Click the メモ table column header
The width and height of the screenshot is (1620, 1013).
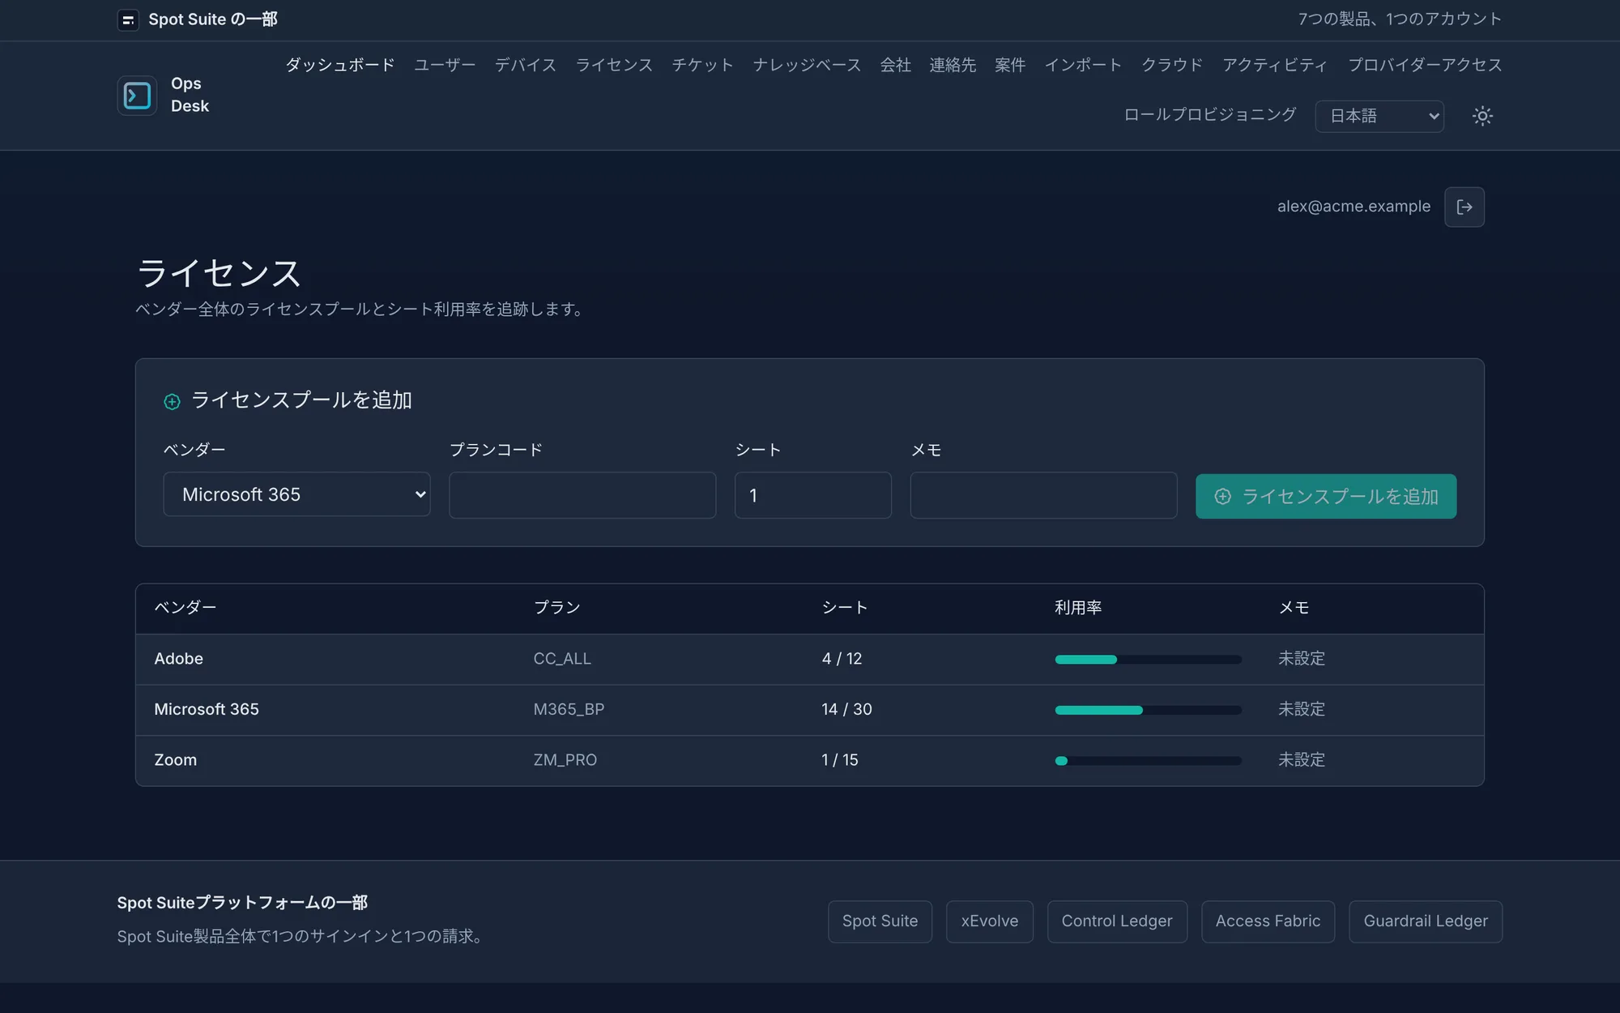tap(1294, 608)
